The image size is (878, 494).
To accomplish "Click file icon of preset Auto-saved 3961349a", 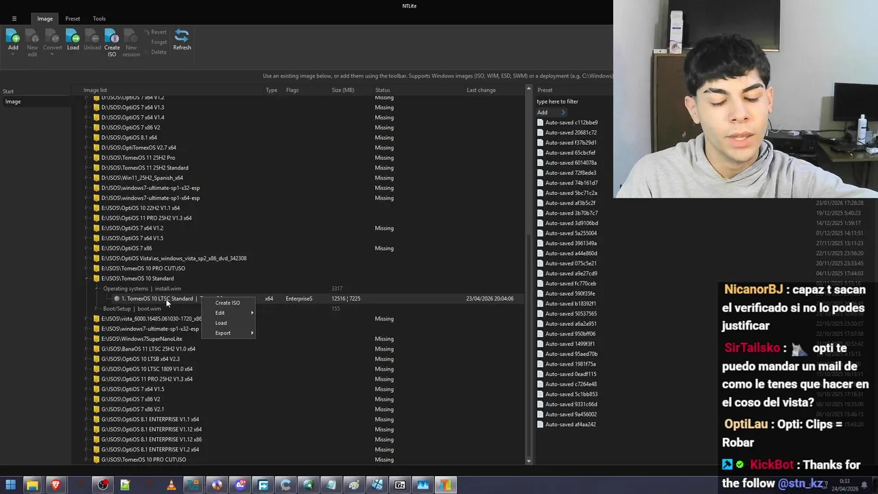I will pyautogui.click(x=540, y=243).
